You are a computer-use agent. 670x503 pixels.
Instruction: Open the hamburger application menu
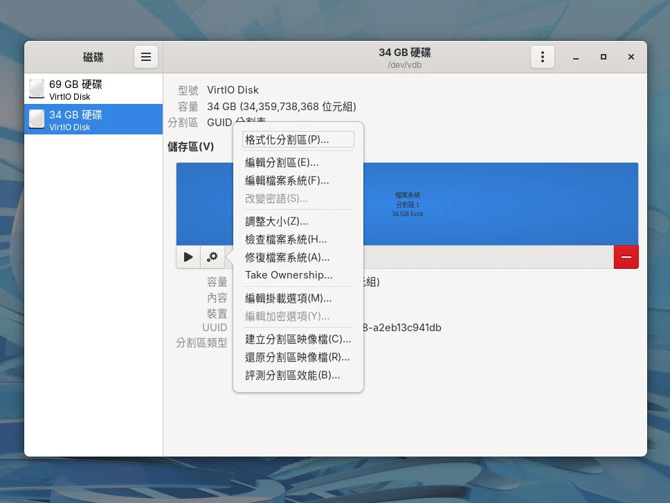(145, 57)
